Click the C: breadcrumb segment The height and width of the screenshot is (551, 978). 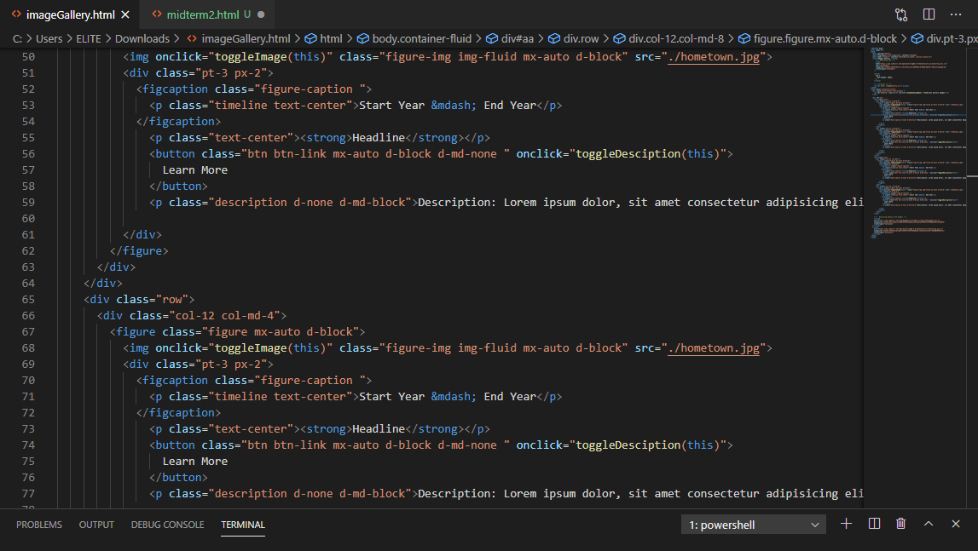tap(17, 38)
